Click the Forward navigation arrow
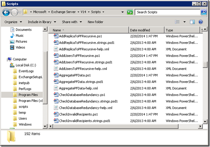 (x=14, y=12)
